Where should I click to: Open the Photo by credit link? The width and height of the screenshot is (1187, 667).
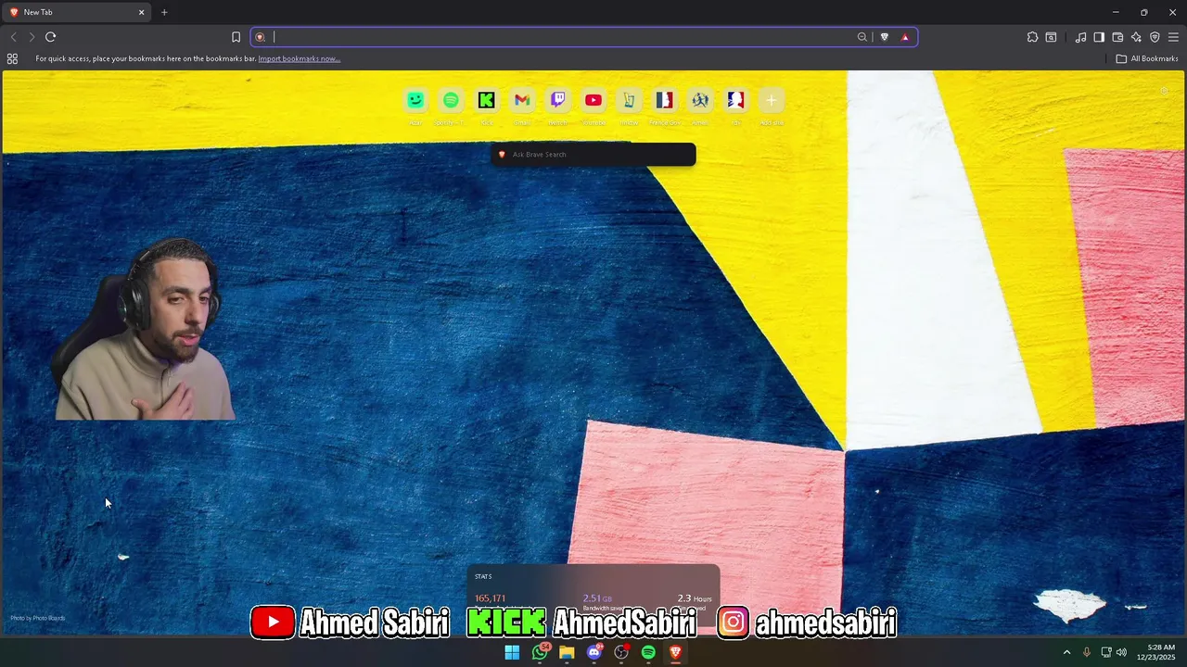click(x=38, y=618)
